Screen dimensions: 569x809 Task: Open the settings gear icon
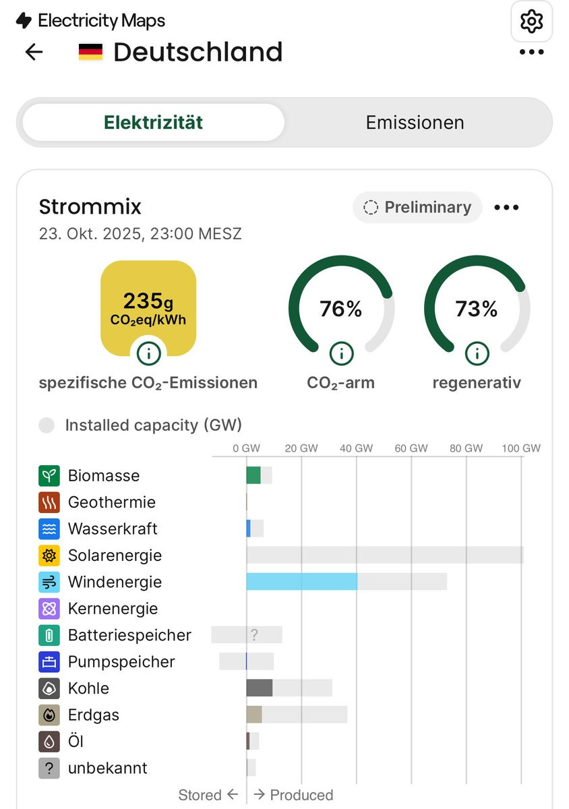(532, 22)
